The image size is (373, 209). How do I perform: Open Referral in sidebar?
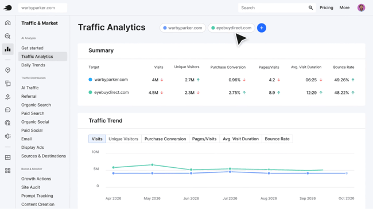point(29,96)
